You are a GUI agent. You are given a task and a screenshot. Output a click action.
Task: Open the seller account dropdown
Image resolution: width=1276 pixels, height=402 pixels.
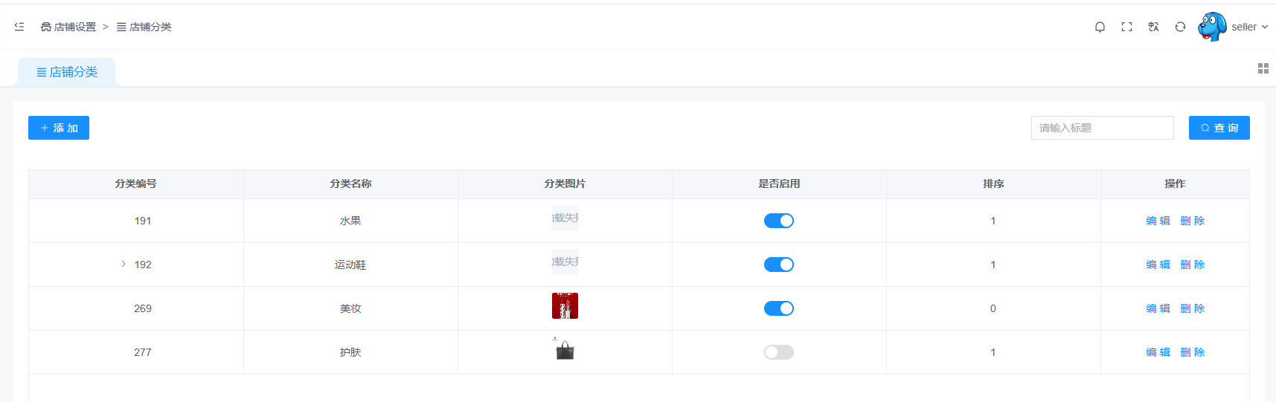(1250, 27)
